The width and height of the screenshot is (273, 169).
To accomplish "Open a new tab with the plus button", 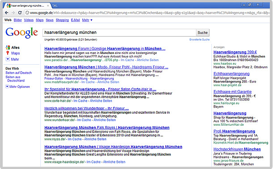I will (55, 5).
